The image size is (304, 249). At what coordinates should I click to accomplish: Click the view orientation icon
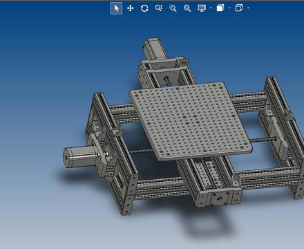(x=220, y=8)
